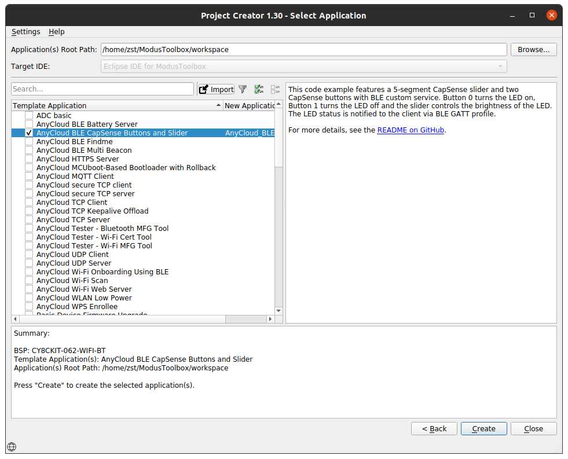Click the vertical scrollbar up arrow
Viewport: 568px width, 459px height.
coord(278,104)
